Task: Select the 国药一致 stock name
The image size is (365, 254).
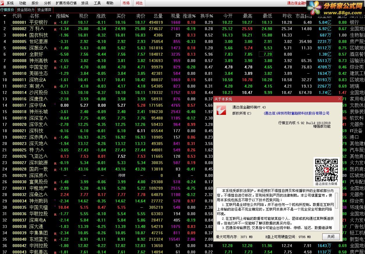Action: coord(39,169)
